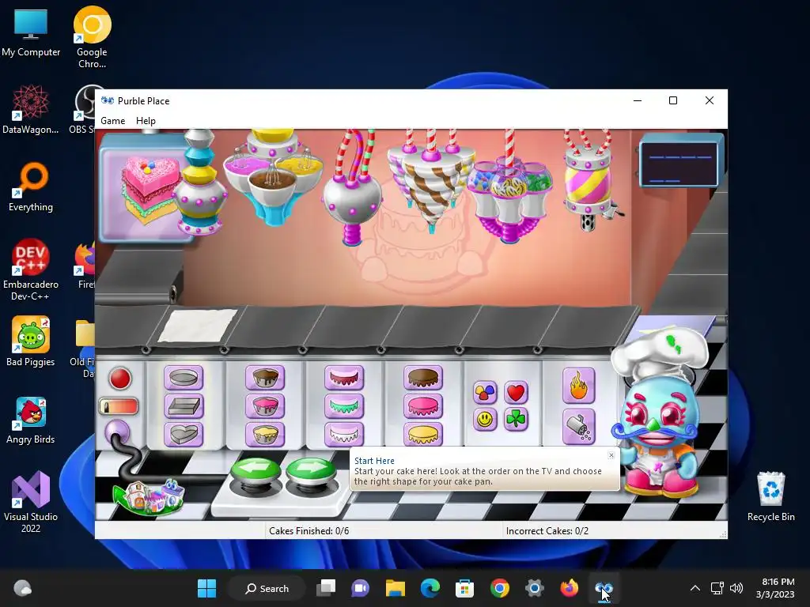Pick the green filling layer button
810x607 pixels.
[x=344, y=406]
